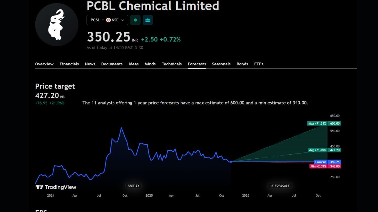Image resolution: width=378 pixels, height=212 pixels.
Task: Open the News tab
Action: (x=90, y=64)
